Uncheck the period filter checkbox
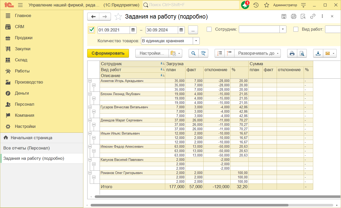Viewport: 341px width, 208px height. (91, 30)
